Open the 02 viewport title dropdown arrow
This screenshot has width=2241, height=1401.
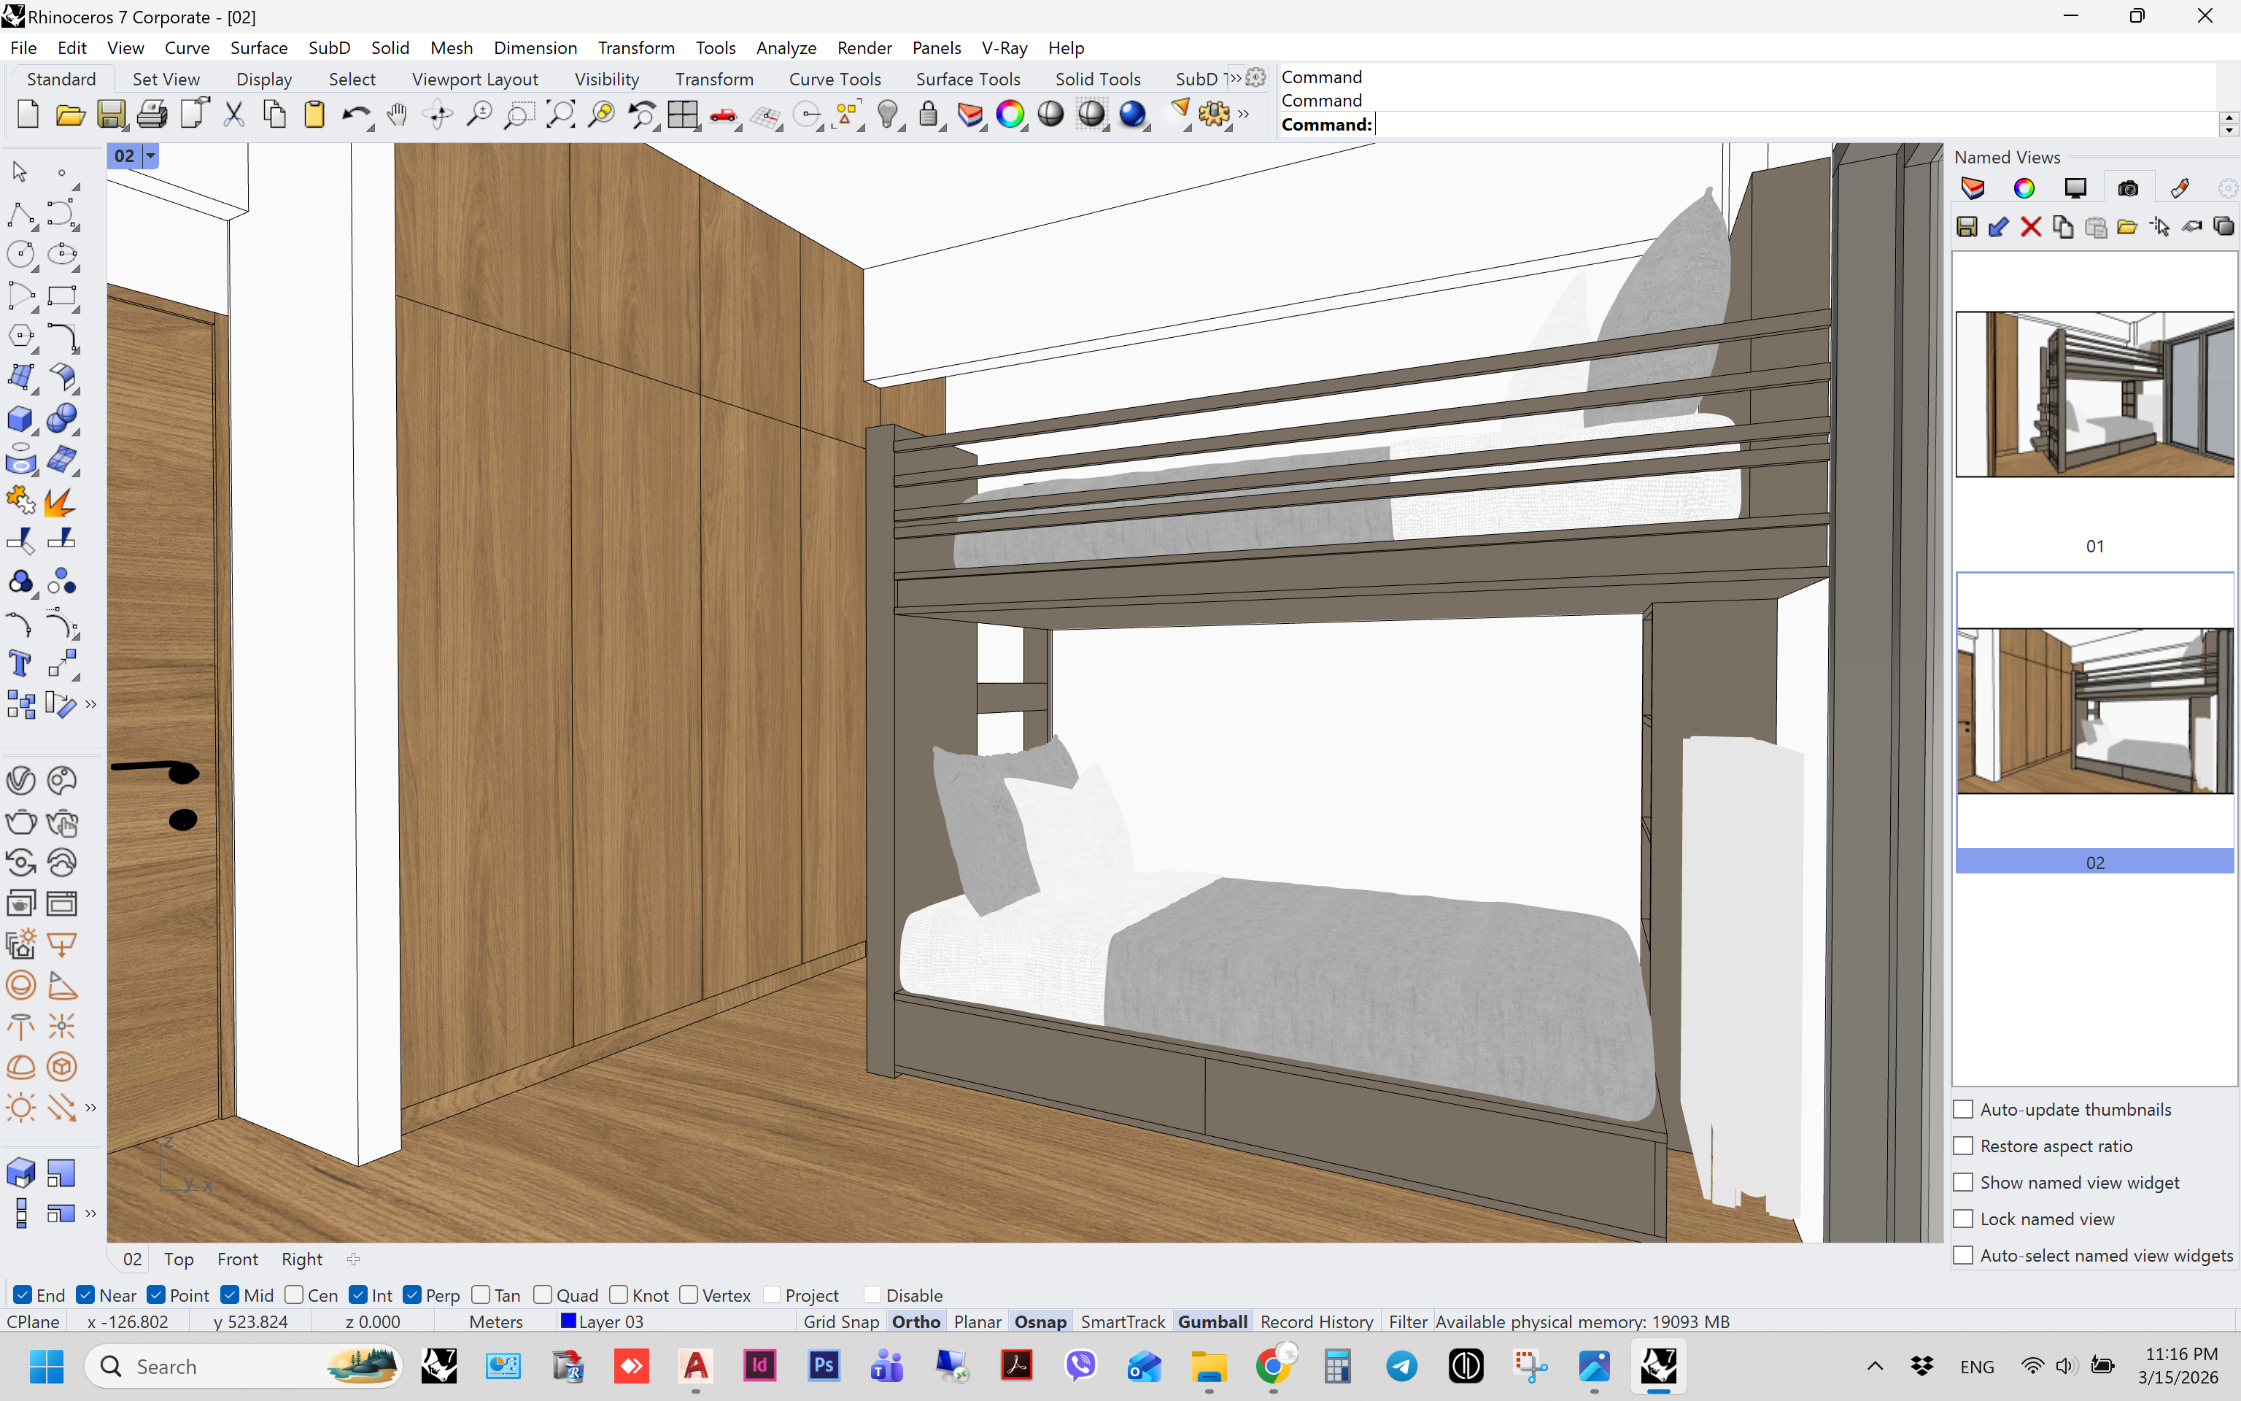coord(150,155)
